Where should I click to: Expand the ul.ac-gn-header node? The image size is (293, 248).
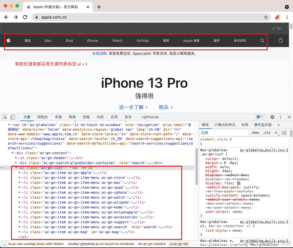pos(16,158)
